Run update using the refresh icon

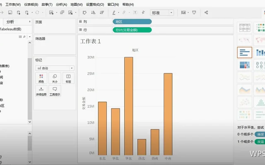click(37, 12)
